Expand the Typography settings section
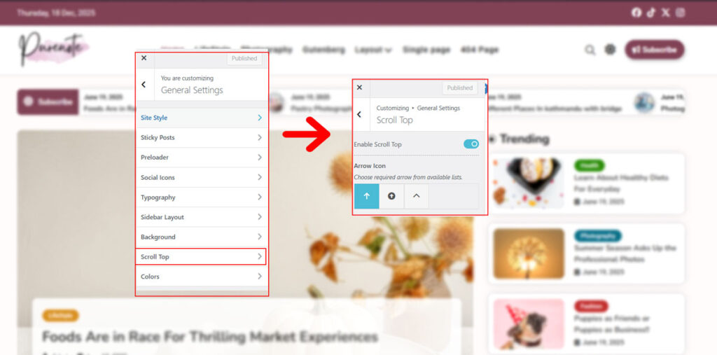 [202, 197]
